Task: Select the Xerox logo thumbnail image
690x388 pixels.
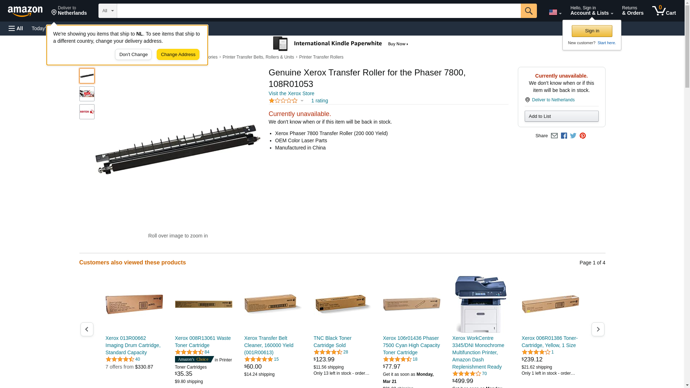Action: point(87,112)
